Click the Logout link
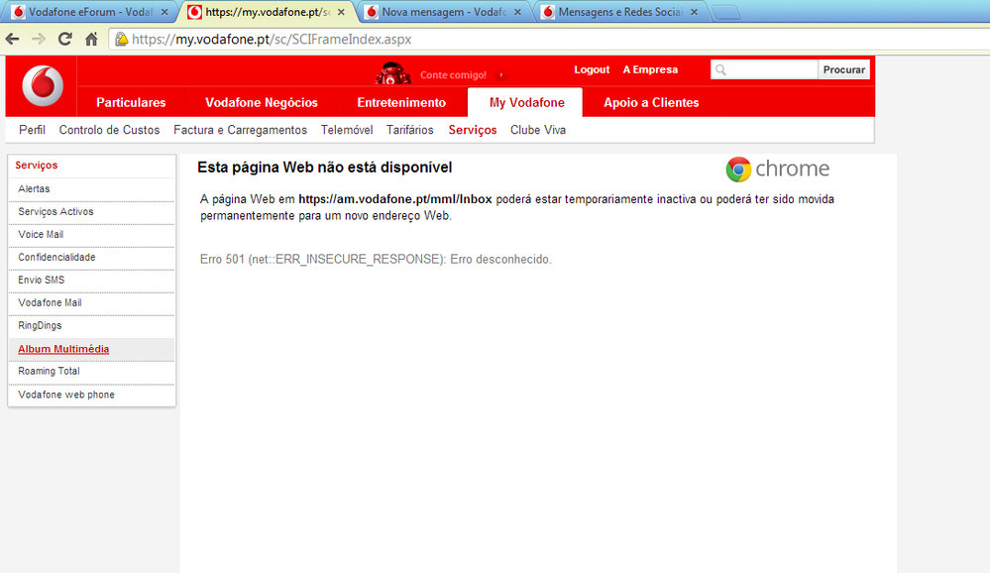The width and height of the screenshot is (990, 573). (x=592, y=70)
